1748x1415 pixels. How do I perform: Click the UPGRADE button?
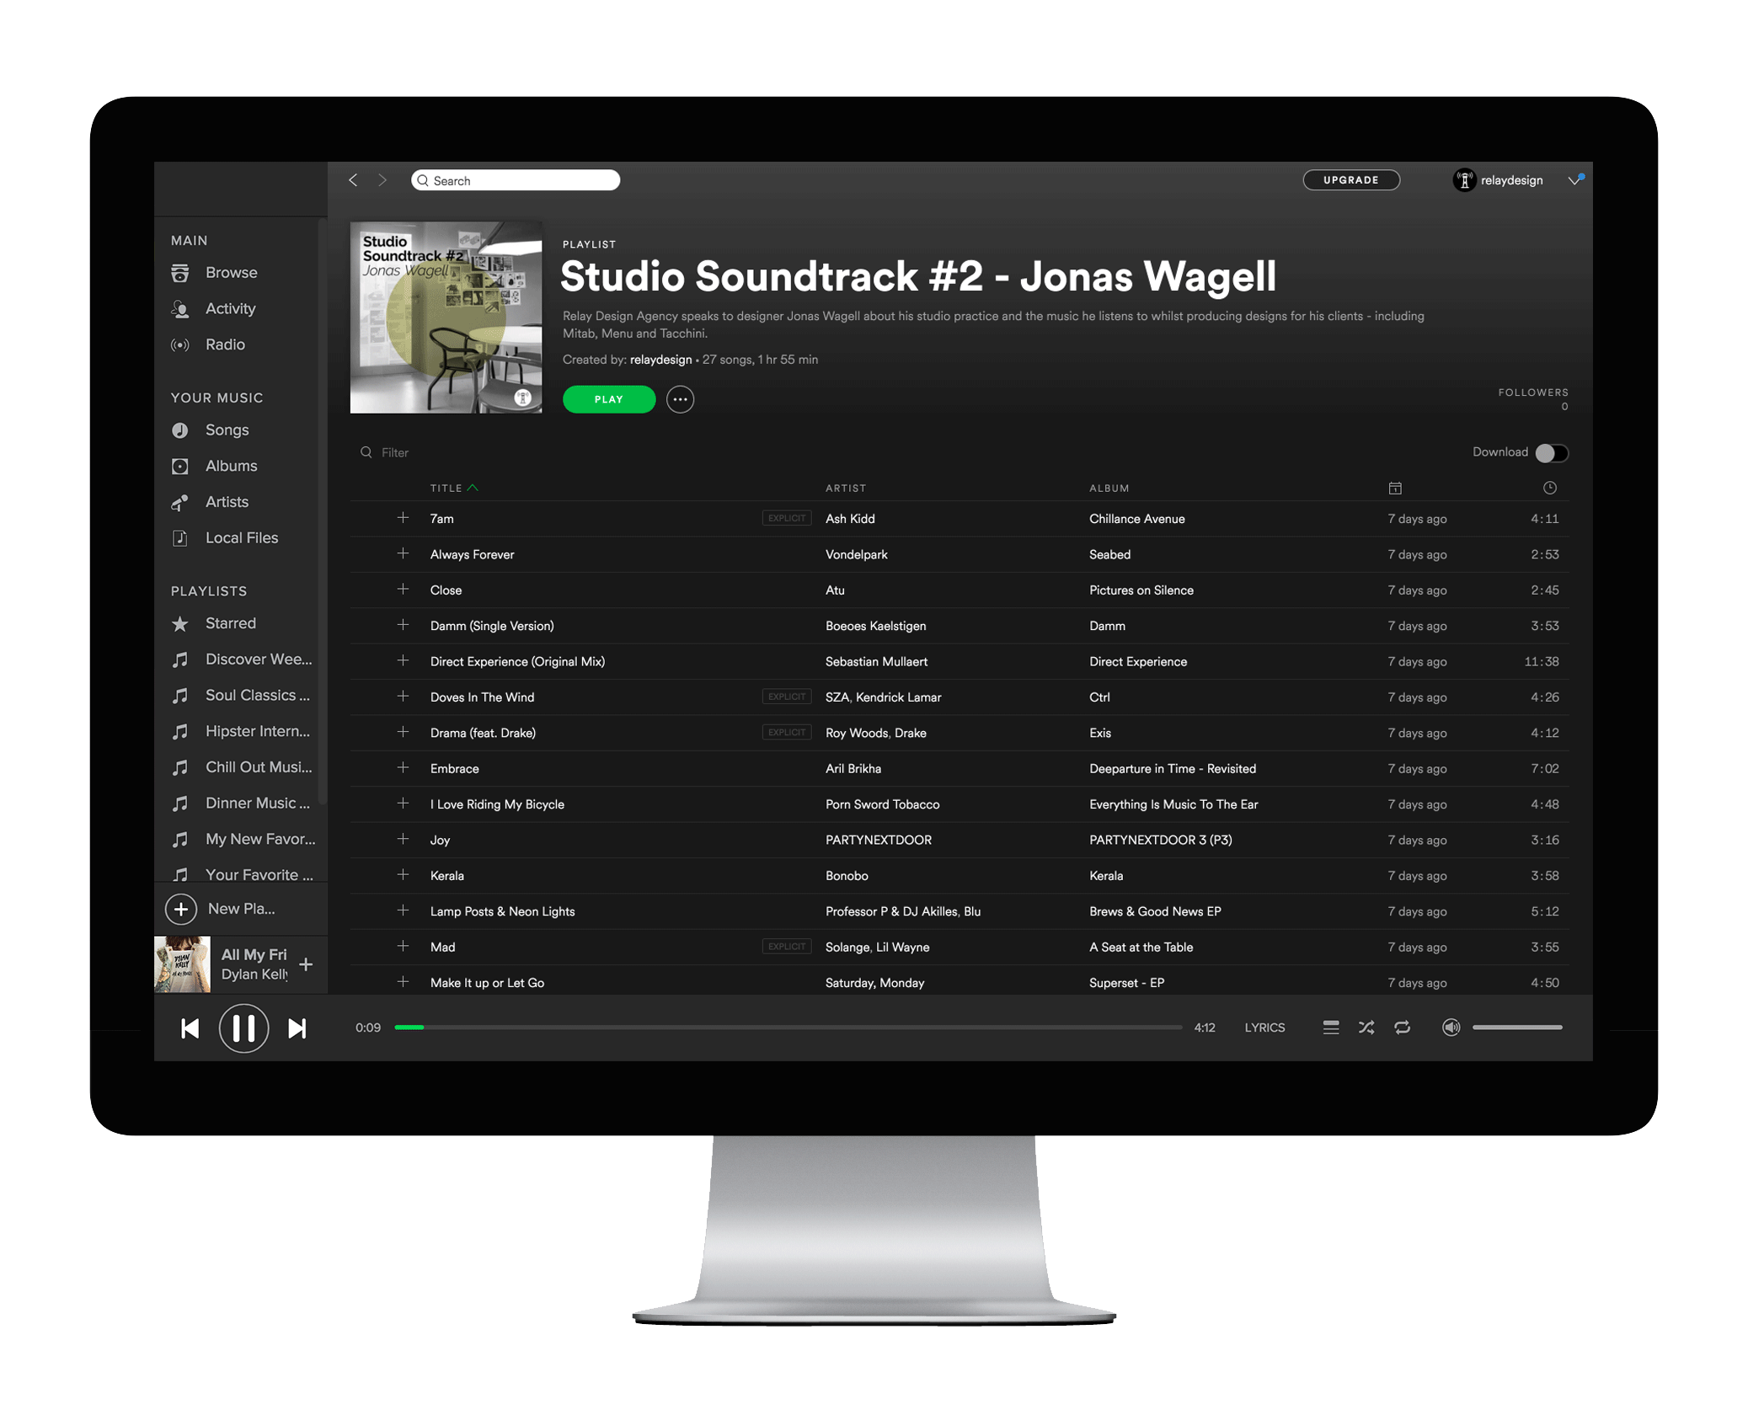[1350, 180]
